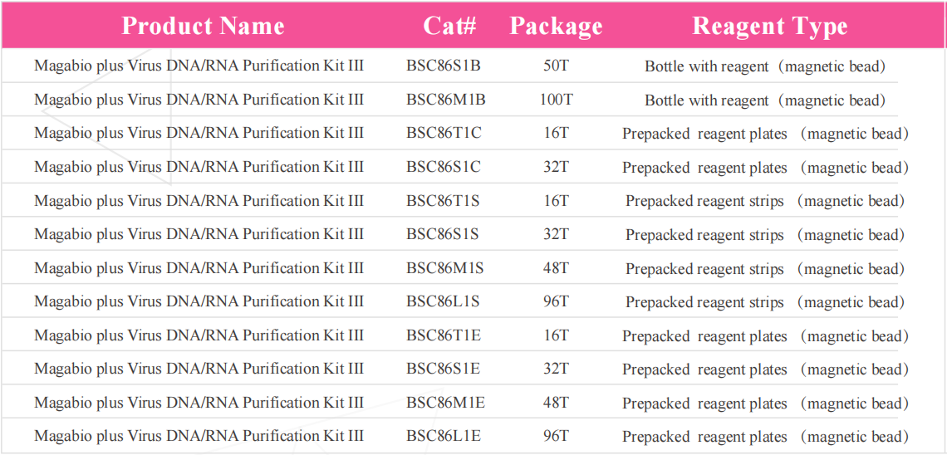Click catalog number BSC86S1S
947x455 pixels.
coord(442,235)
